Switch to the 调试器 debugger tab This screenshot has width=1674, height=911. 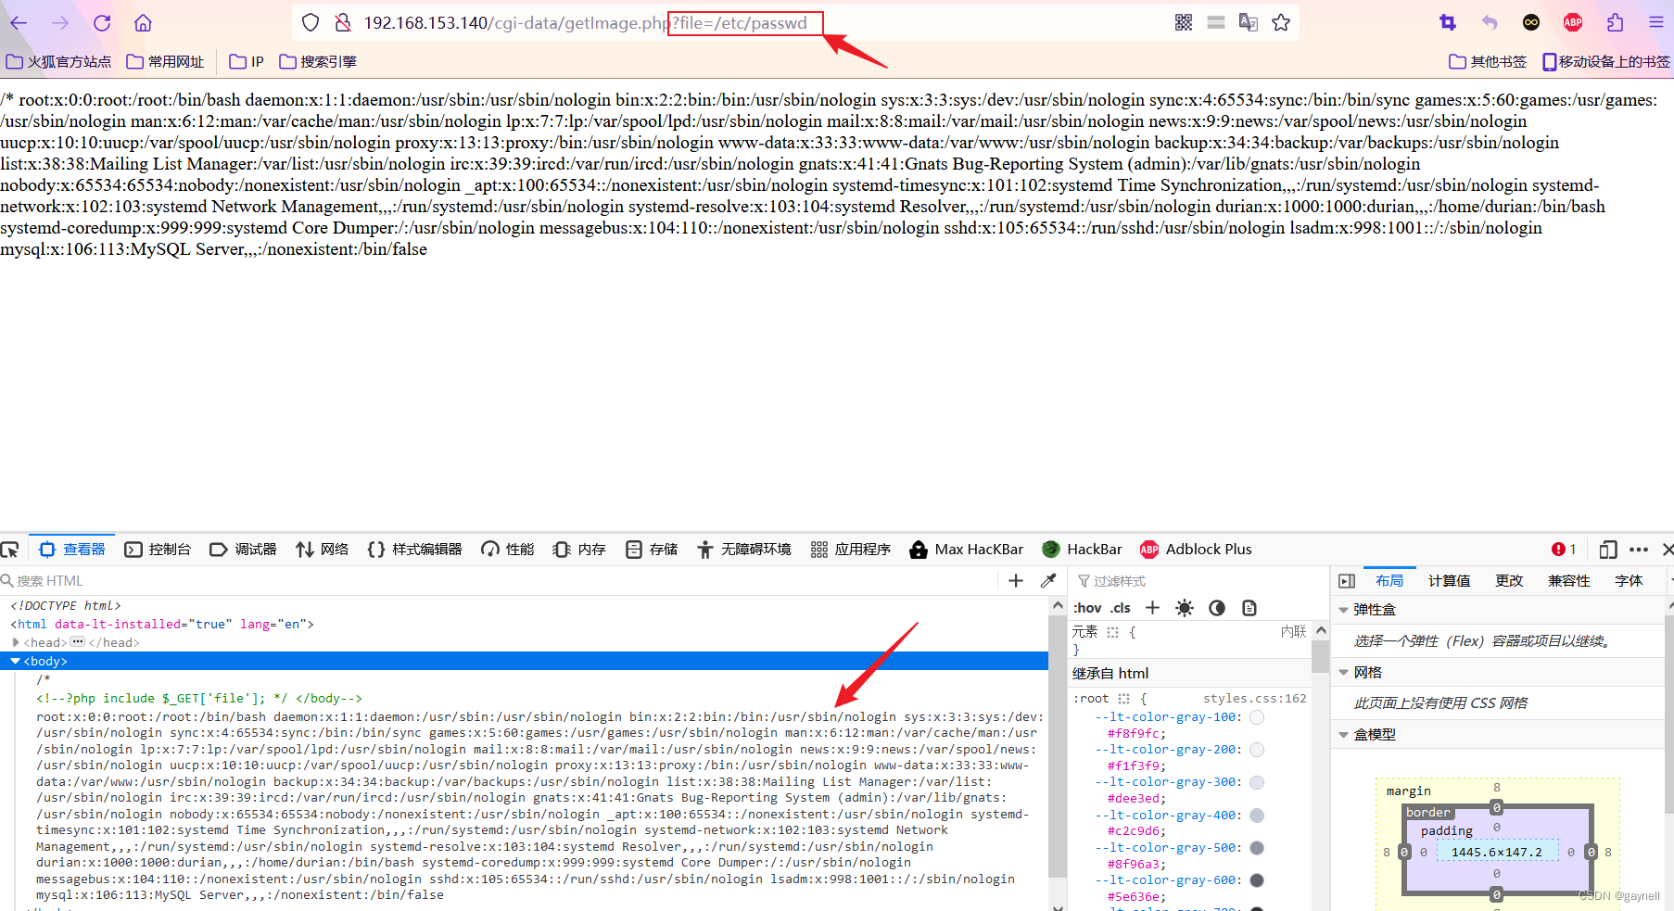tap(244, 550)
